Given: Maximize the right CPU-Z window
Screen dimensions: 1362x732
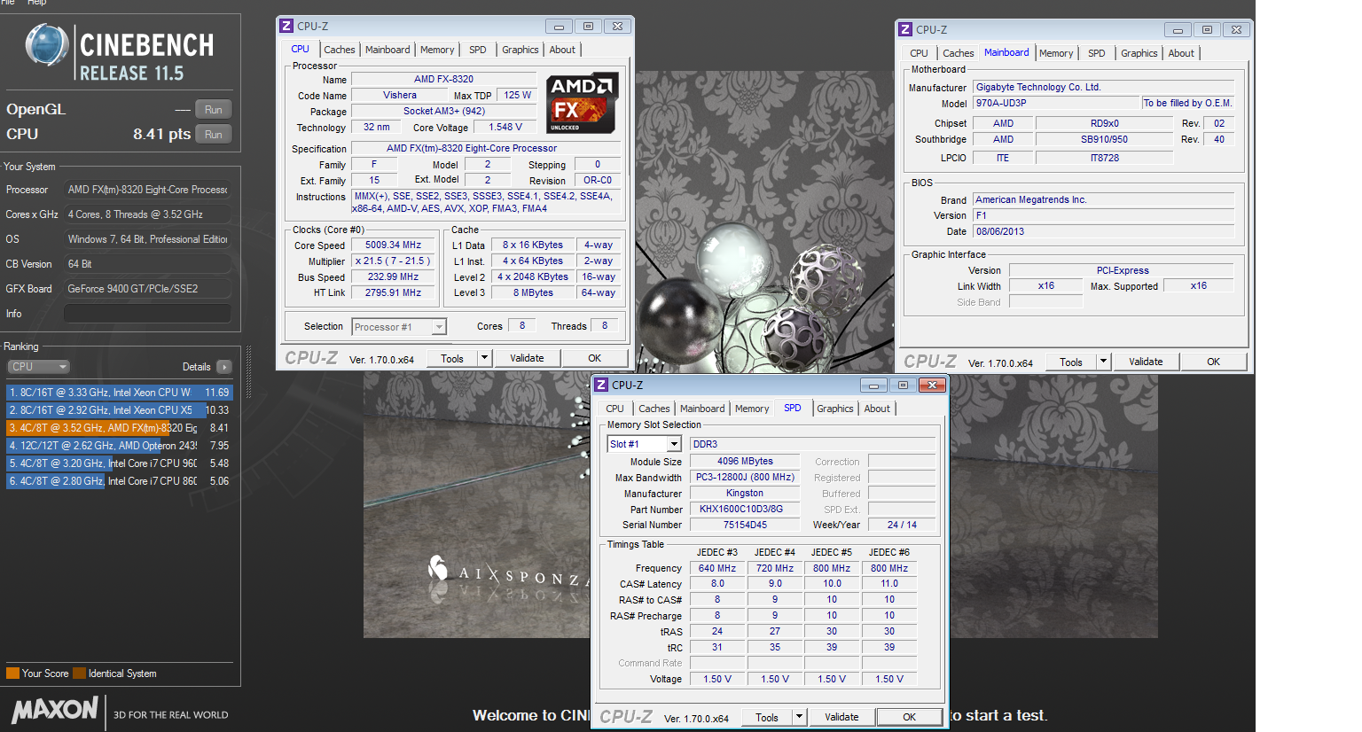Looking at the screenshot, I should [x=1207, y=30].
